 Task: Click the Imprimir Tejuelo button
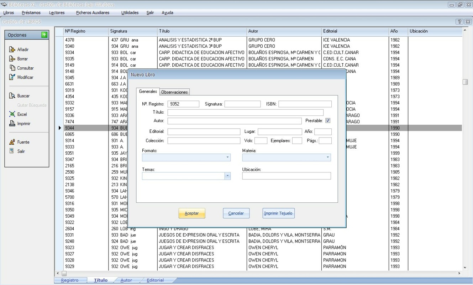(278, 213)
